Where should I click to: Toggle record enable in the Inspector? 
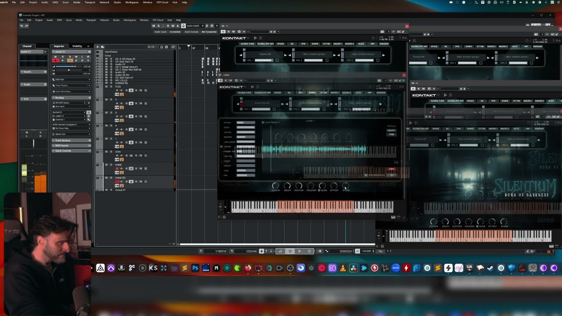56,60
